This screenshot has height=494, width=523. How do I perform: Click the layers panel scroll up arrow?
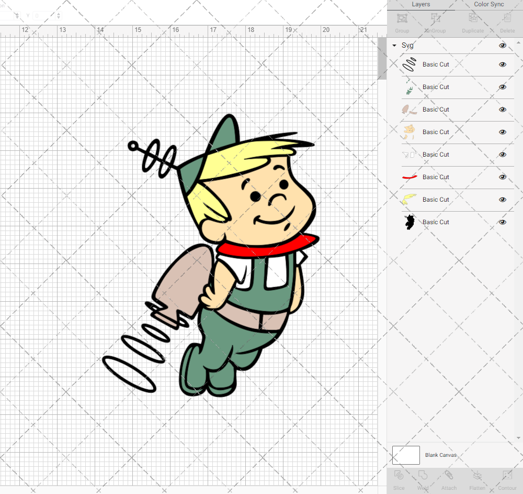(x=518, y=43)
